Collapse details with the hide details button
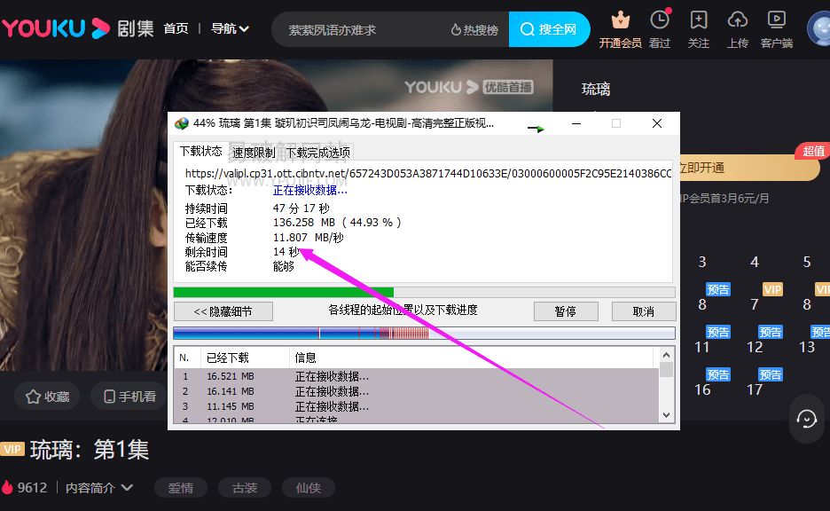The image size is (830, 511). tap(223, 311)
